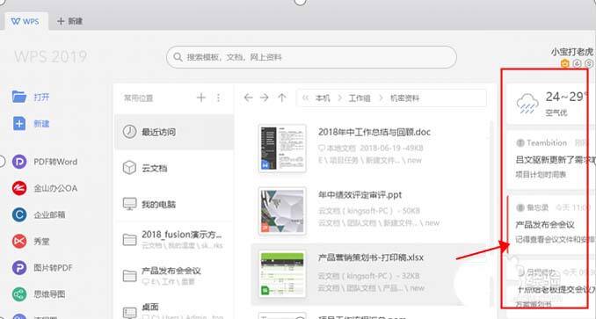
Task: Go up one folder level arrow
Action: pyautogui.click(x=281, y=98)
